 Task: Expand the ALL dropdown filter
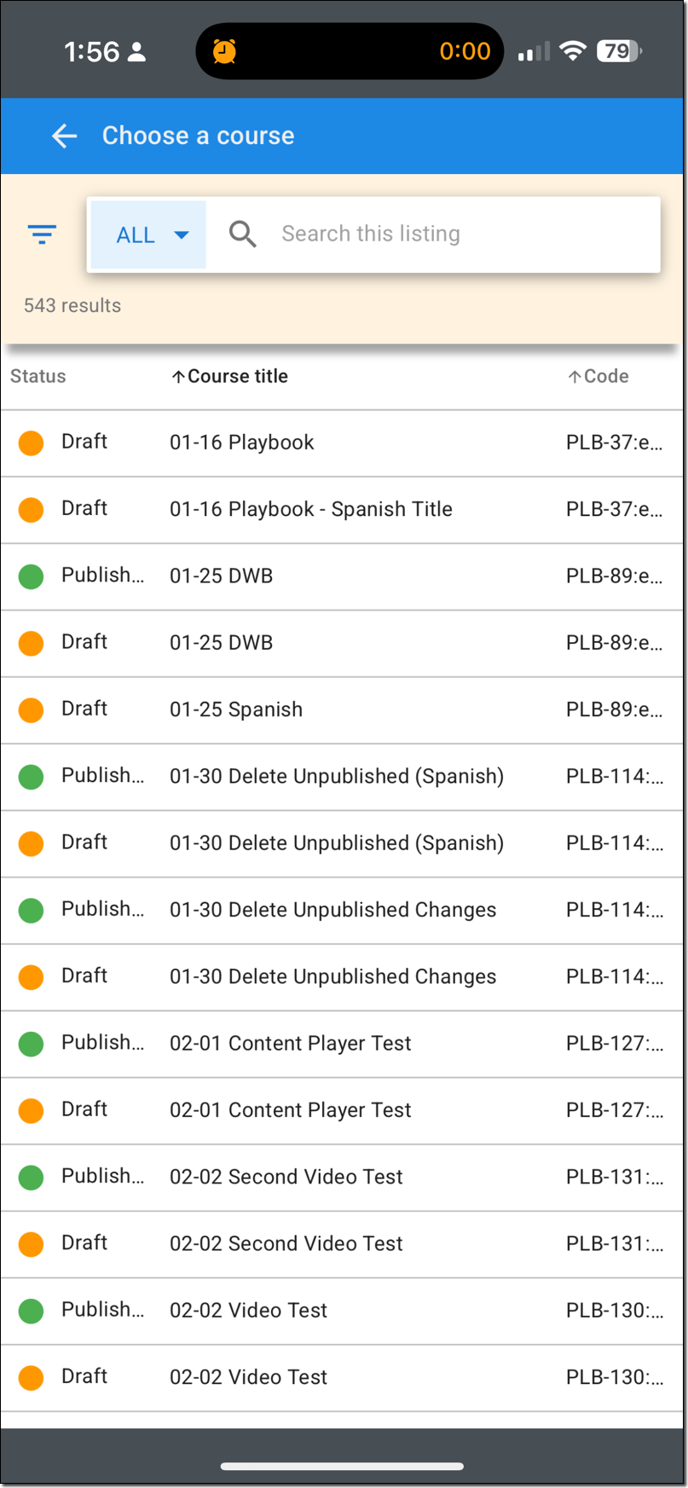click(149, 235)
